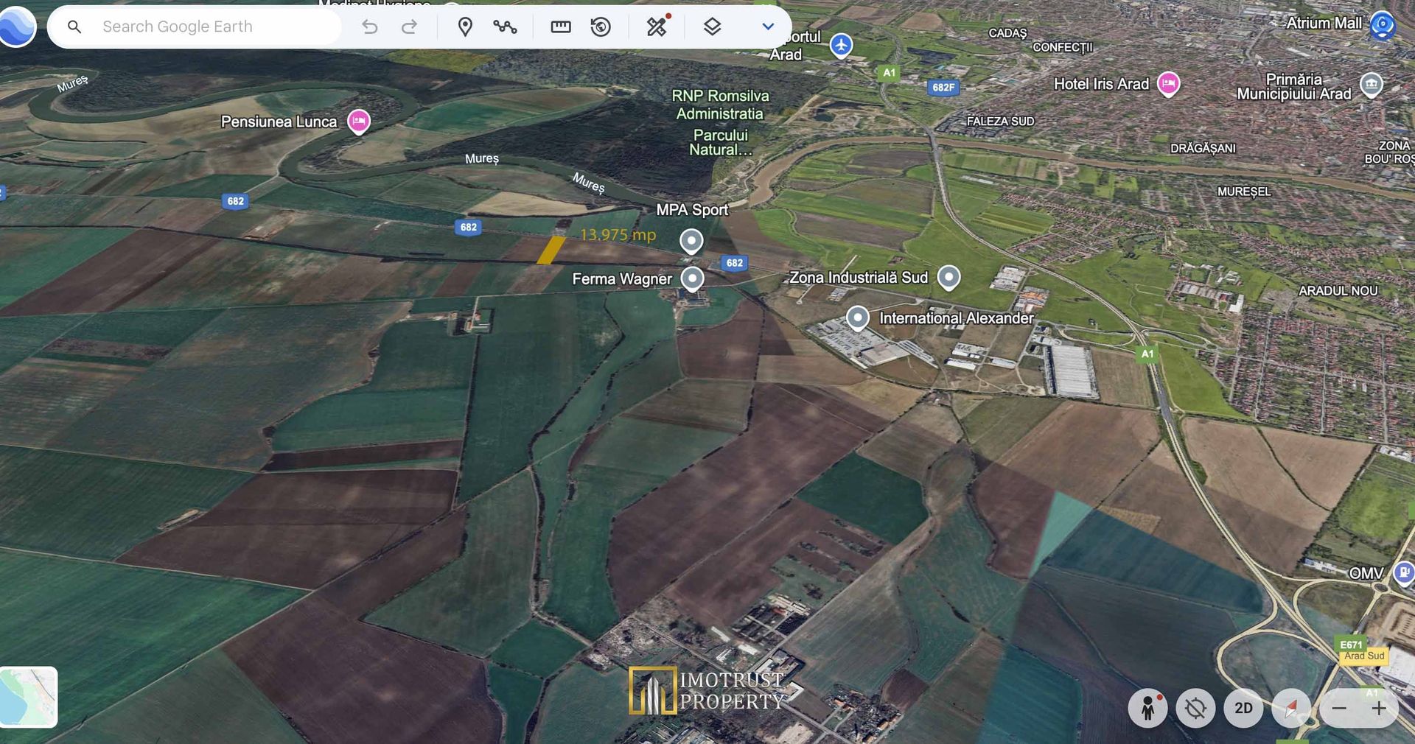Expand the toolbar with the chevron arrow
1415x744 pixels.
[x=767, y=27]
